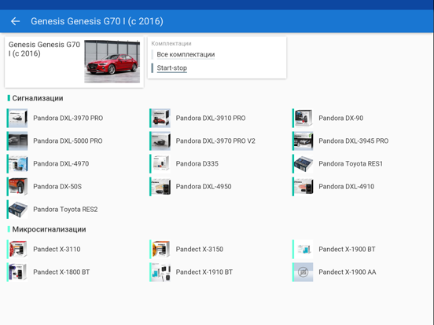Click the 'Сигнализации' section heading
Viewport: 434px width, 325px height.
[x=38, y=98]
